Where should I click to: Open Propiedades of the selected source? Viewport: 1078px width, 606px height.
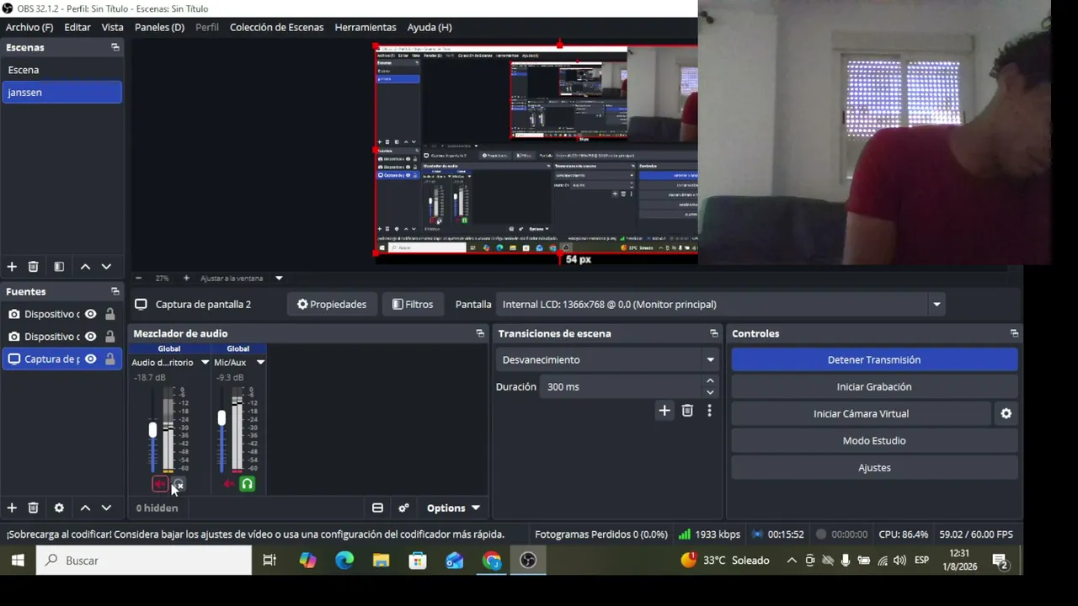[x=332, y=305]
